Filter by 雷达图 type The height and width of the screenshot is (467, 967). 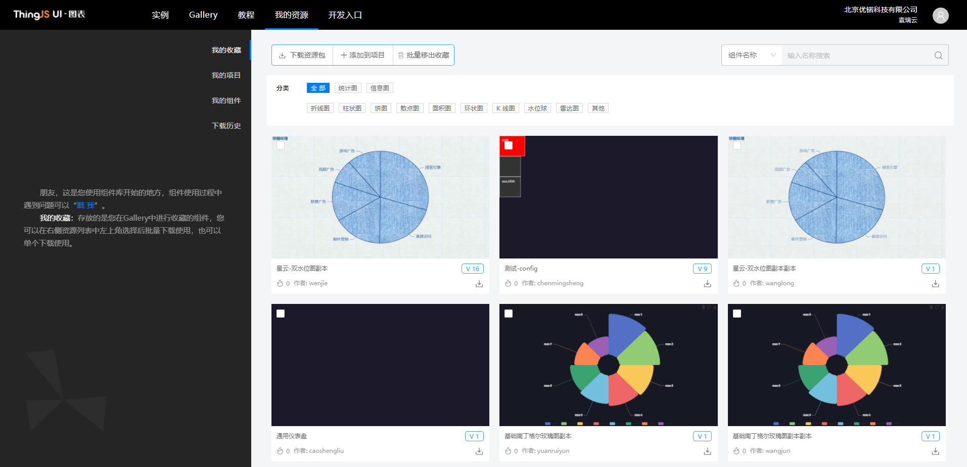coord(569,108)
